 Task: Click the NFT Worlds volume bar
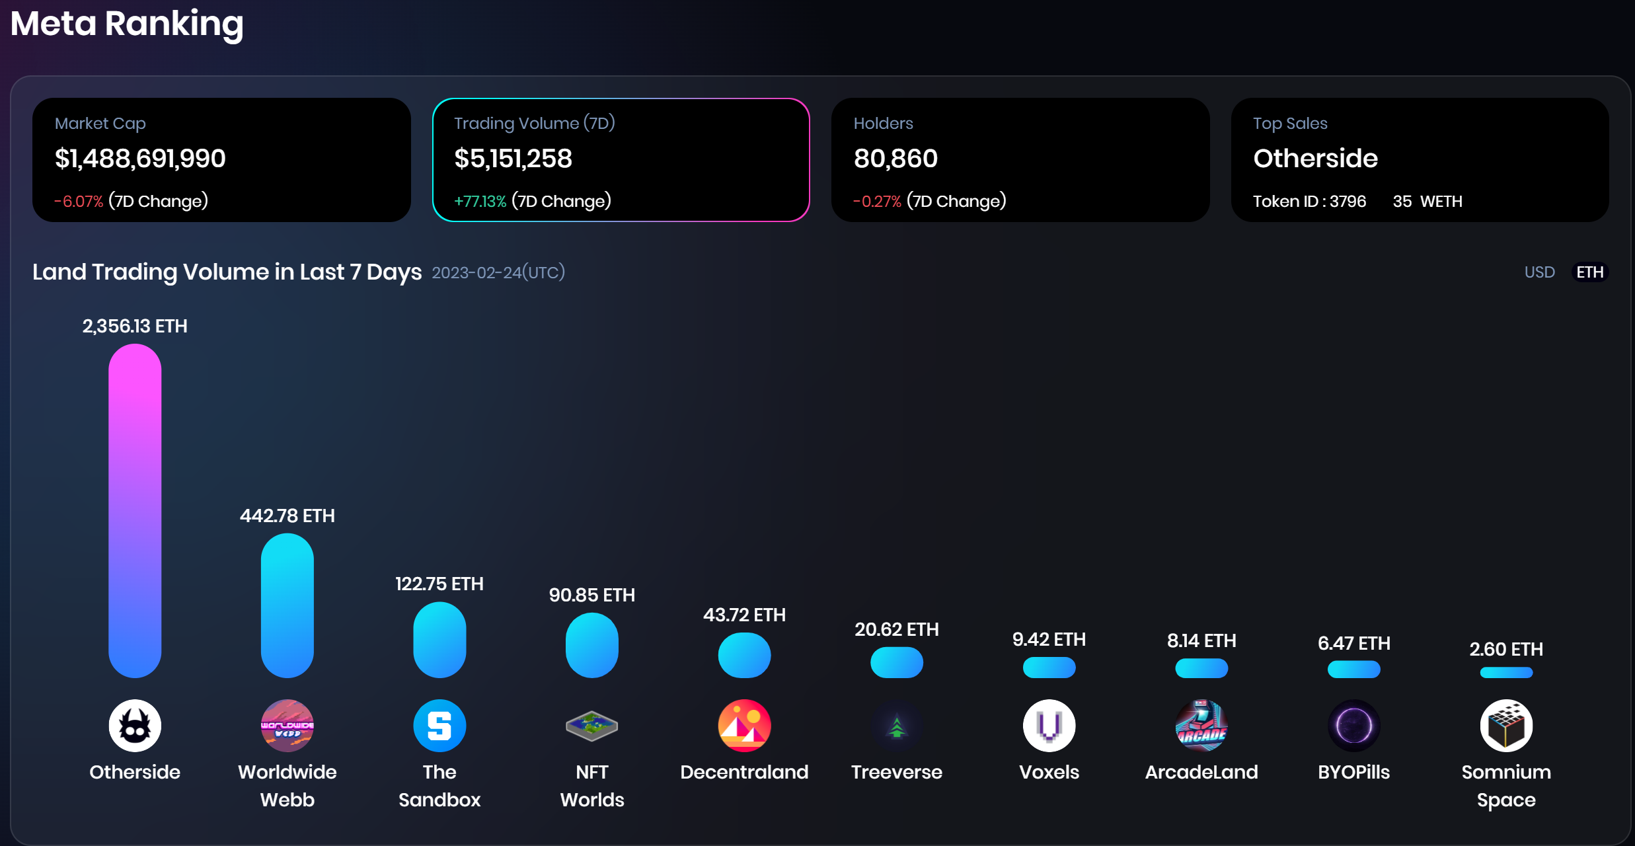pos(592,645)
